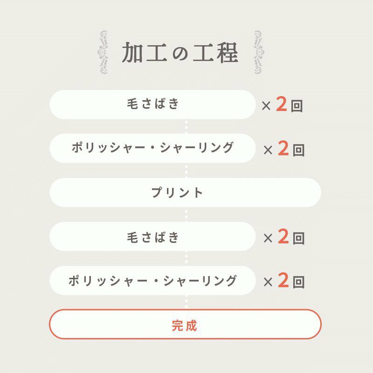
Task: Click the ×2回 label beside the first 毛さばき
Action: (283, 105)
